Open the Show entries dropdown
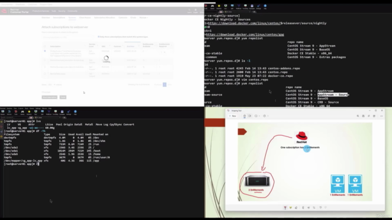The width and height of the screenshot is (392, 220). click(51, 84)
